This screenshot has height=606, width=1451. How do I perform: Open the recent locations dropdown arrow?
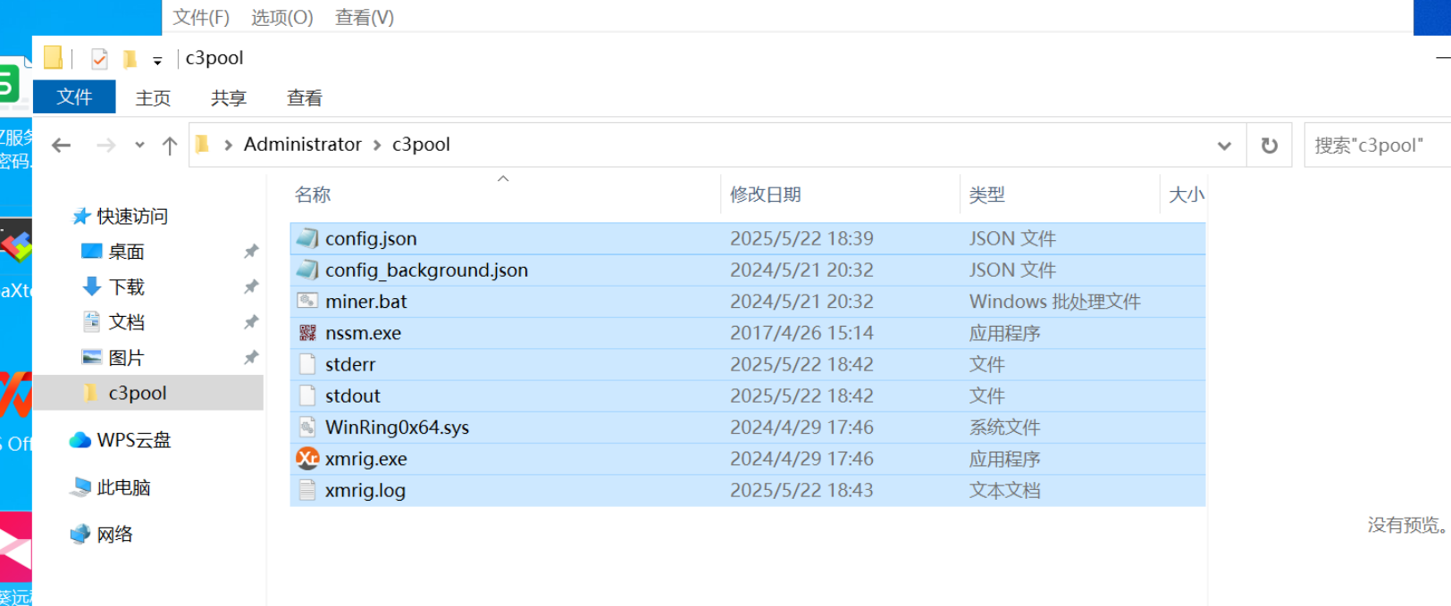pos(139,145)
